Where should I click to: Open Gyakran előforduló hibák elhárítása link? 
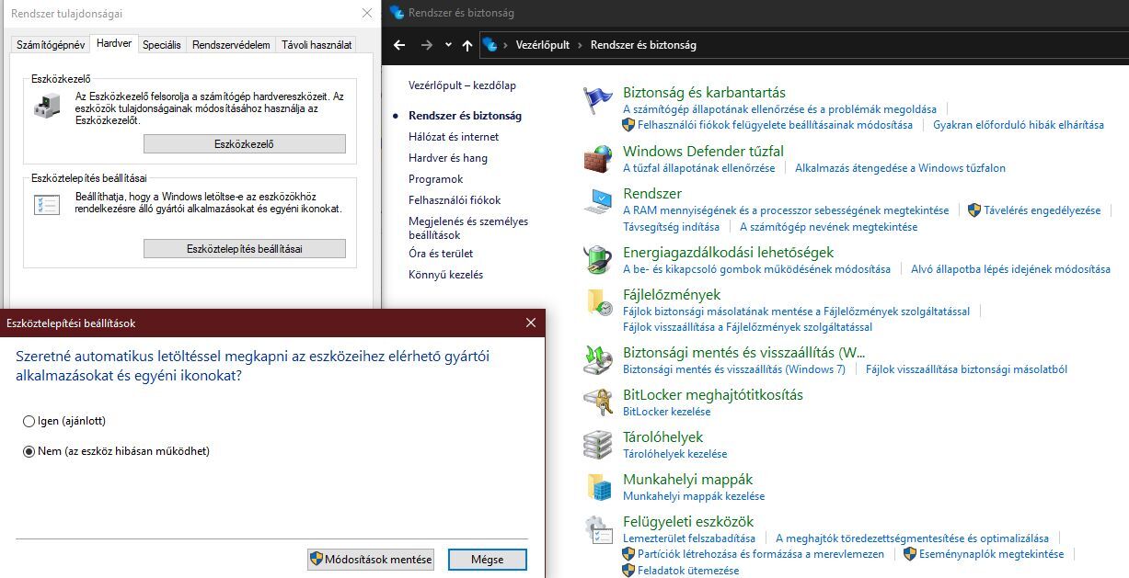point(1019,125)
